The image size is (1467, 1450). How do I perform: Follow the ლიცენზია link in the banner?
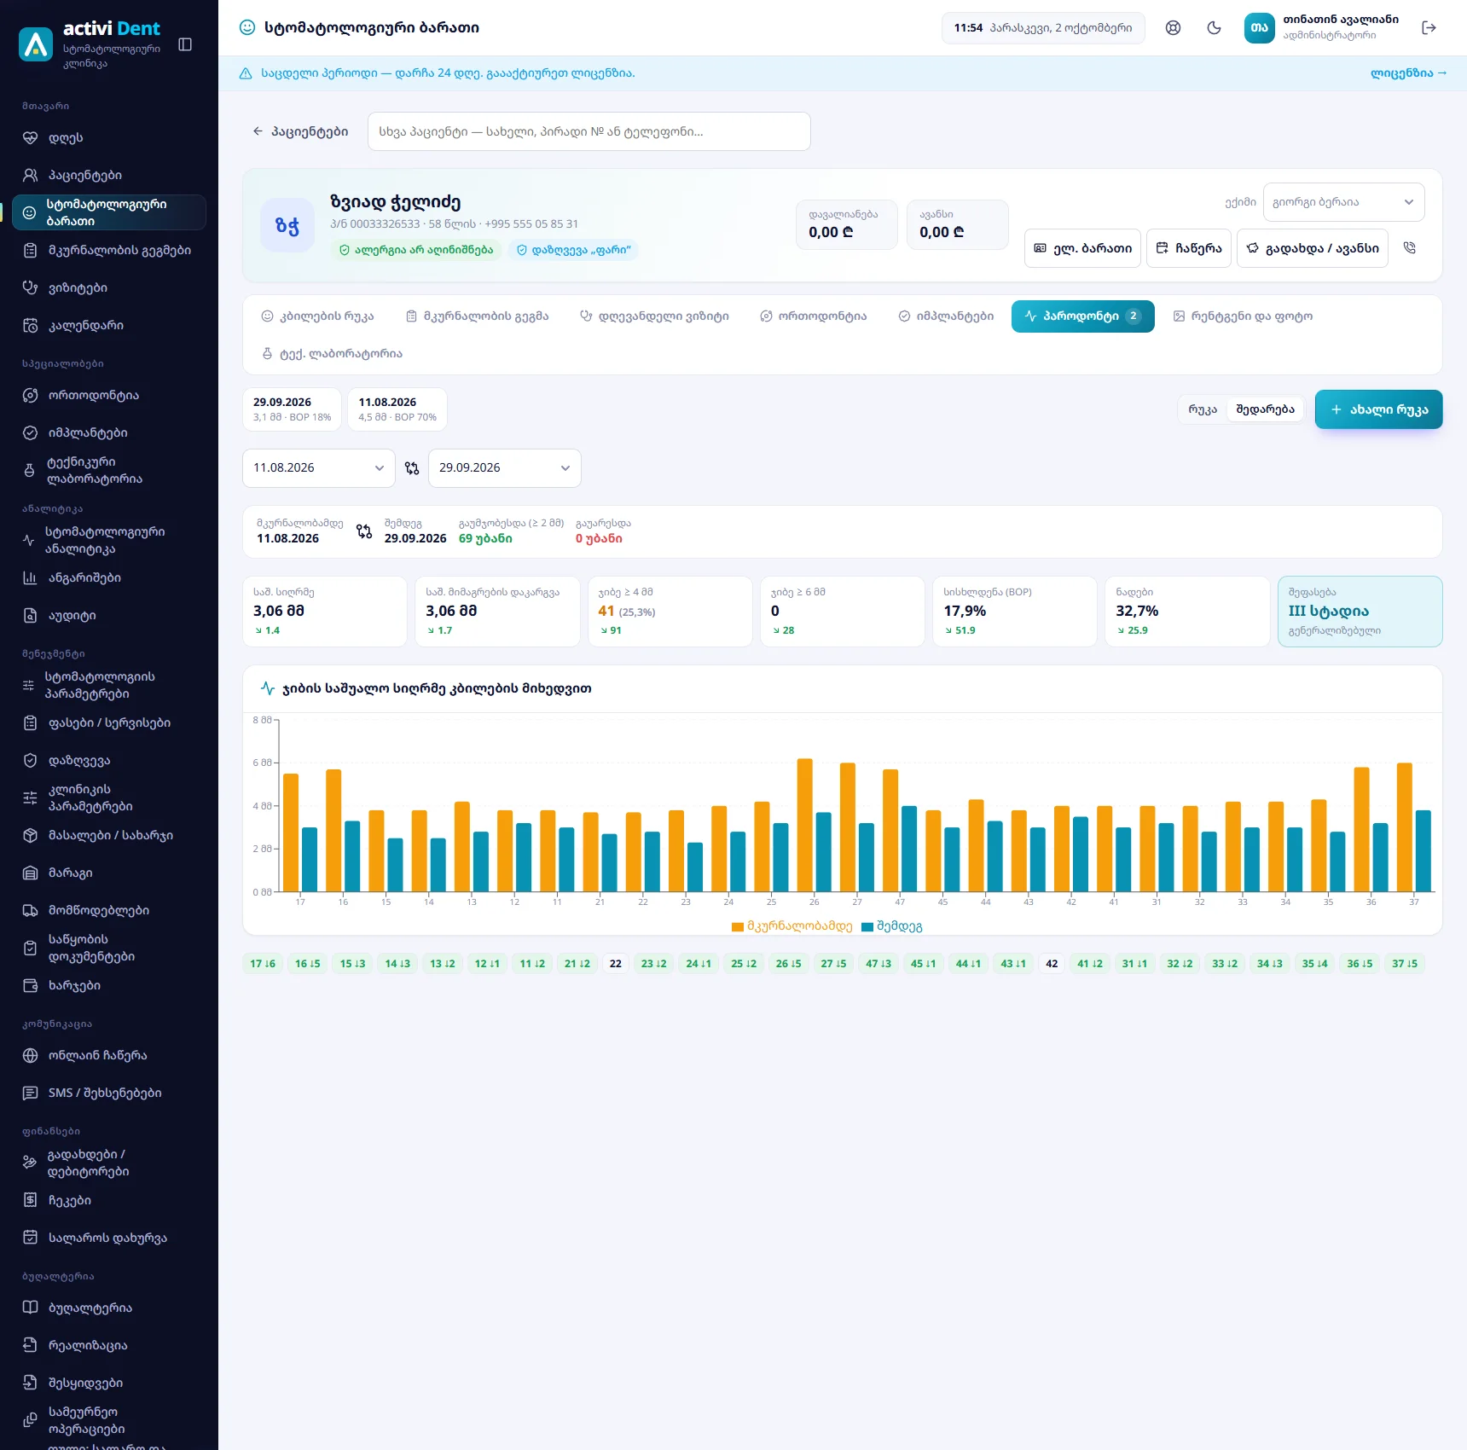pyautogui.click(x=1408, y=73)
